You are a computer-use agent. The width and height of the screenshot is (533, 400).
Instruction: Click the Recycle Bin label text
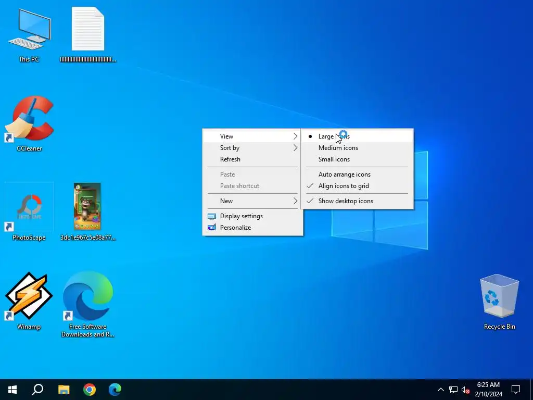pyautogui.click(x=499, y=327)
